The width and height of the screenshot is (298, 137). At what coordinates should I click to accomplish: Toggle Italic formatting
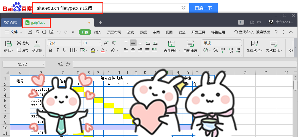coord(57,50)
